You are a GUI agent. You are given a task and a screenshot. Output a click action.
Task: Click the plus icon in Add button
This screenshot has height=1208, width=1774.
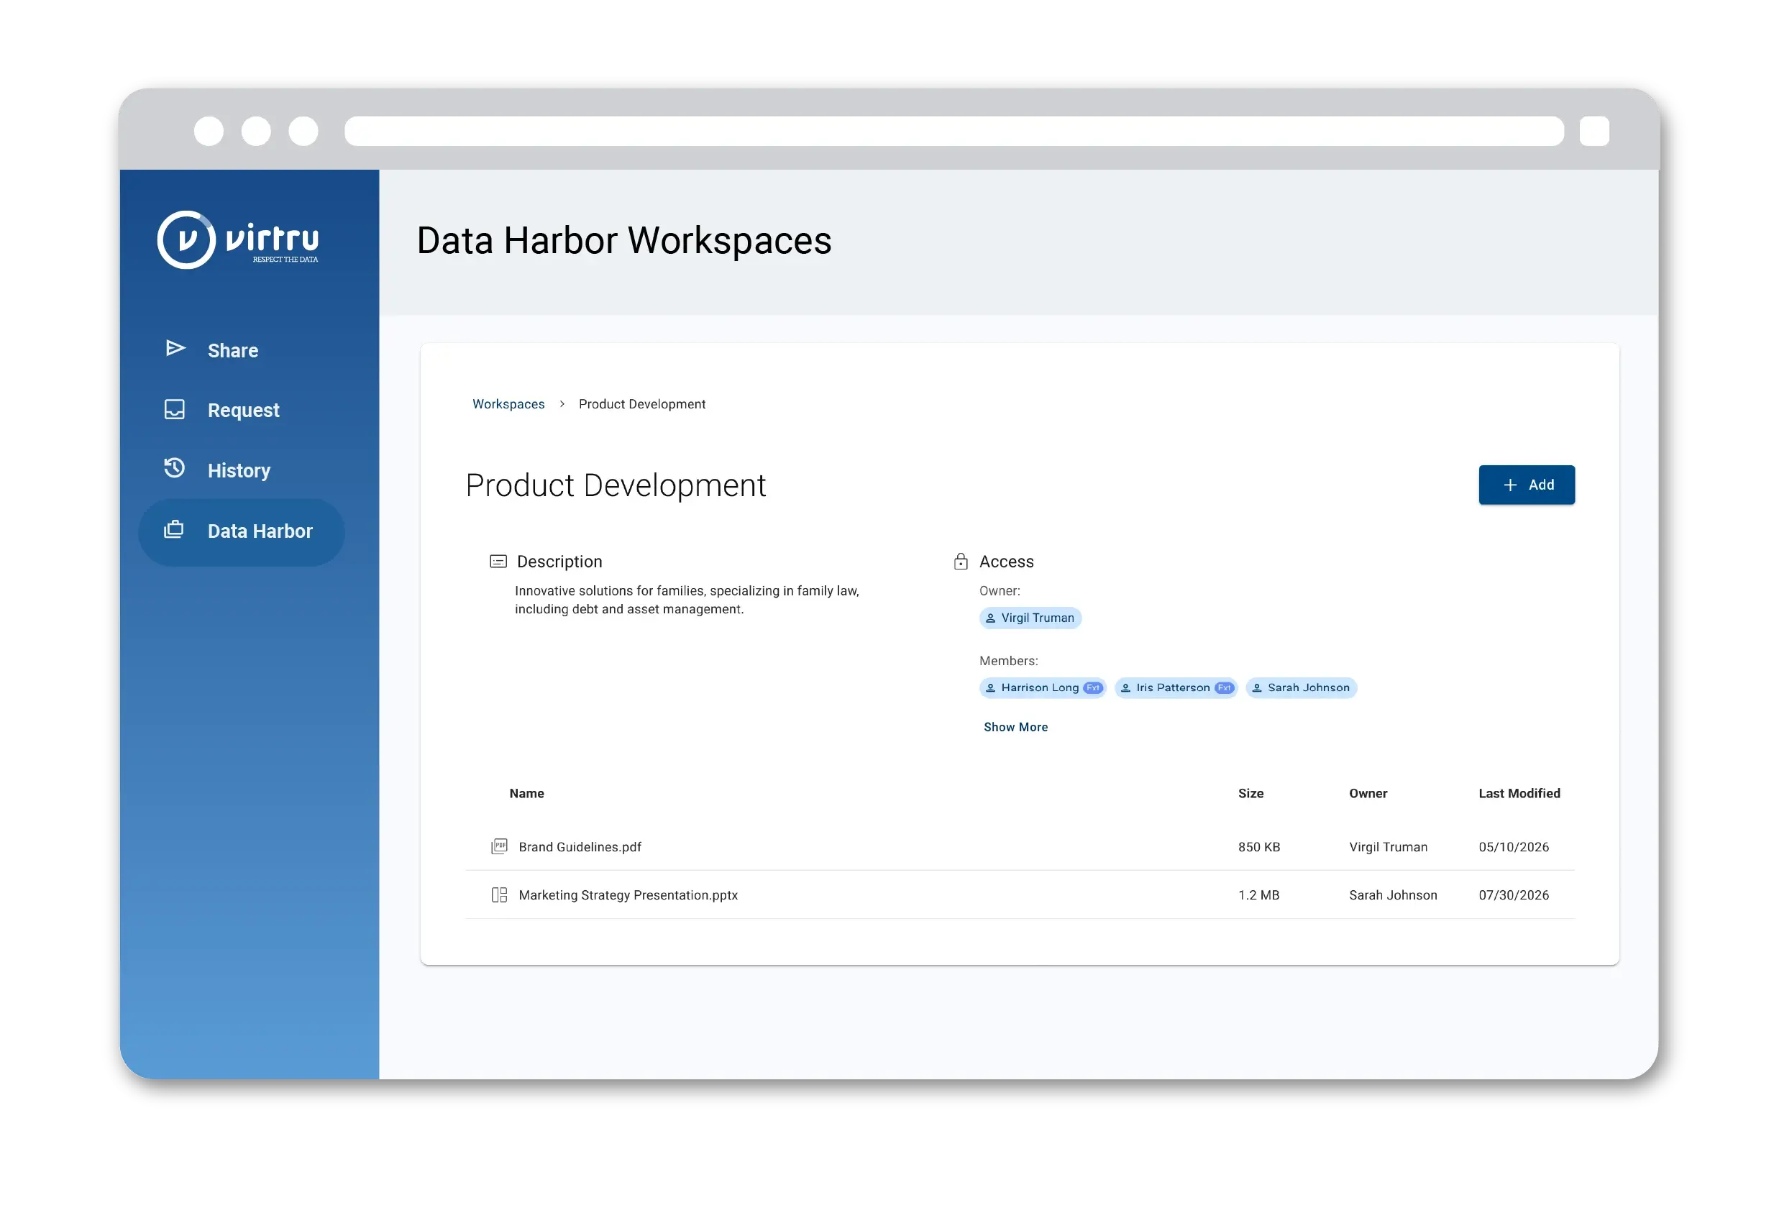click(x=1510, y=485)
